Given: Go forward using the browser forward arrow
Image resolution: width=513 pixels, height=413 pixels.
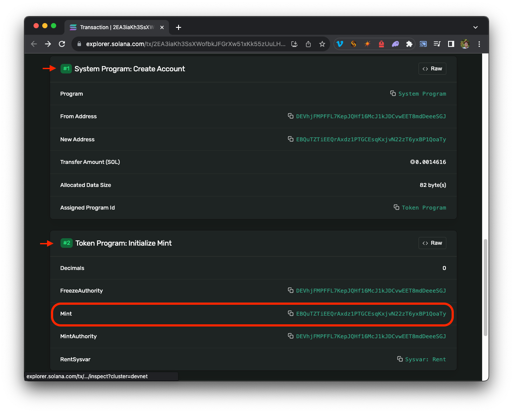Looking at the screenshot, I should pyautogui.click(x=48, y=44).
